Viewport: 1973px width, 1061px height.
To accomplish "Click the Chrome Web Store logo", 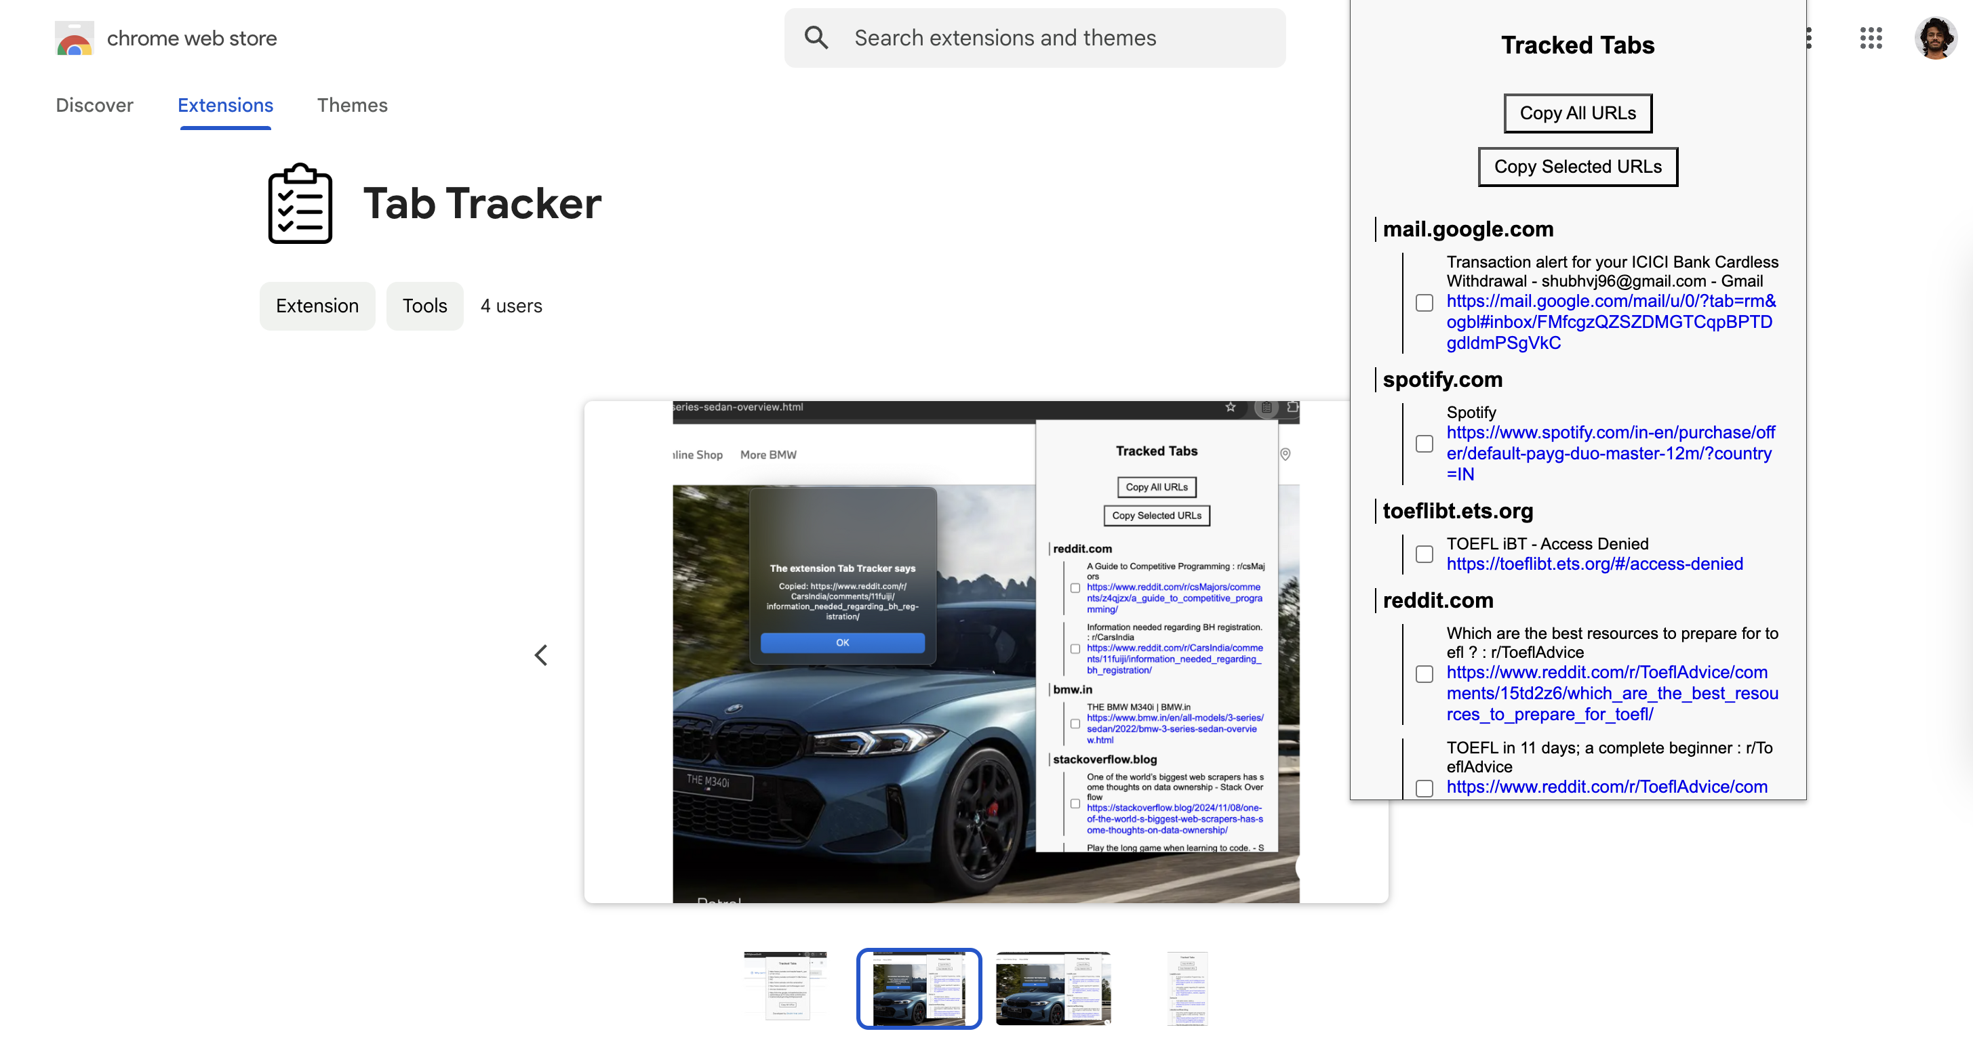I will point(75,38).
